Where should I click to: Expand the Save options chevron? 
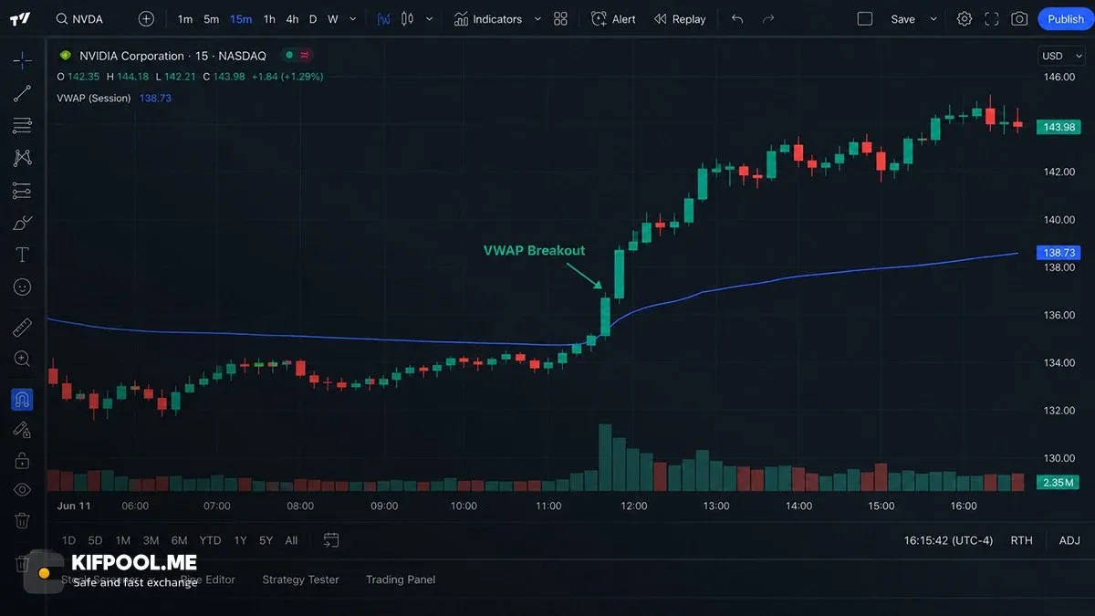pos(933,19)
